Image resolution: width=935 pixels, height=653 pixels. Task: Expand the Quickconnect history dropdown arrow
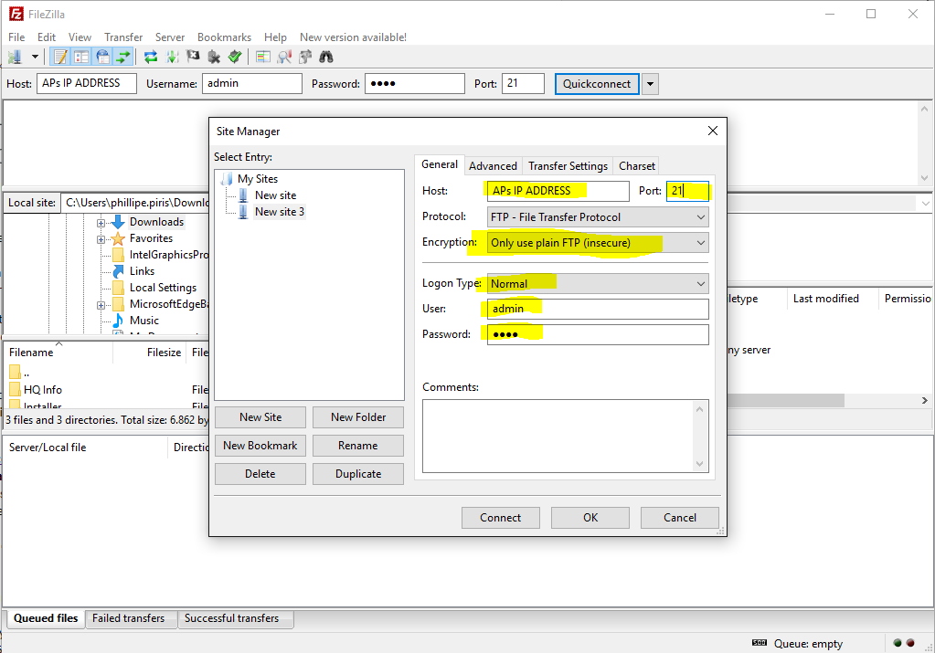(x=650, y=84)
